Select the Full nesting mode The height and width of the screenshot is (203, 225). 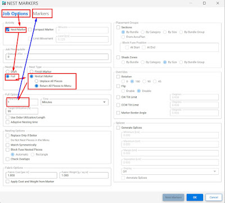tap(7, 77)
